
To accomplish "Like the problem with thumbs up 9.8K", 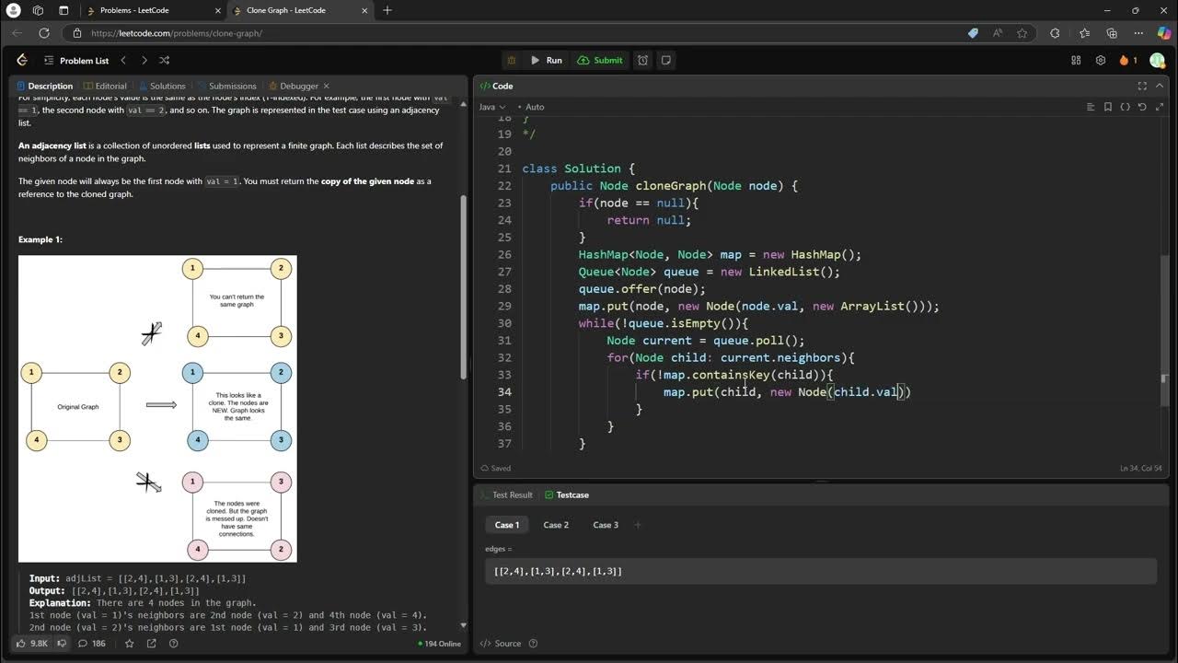I will point(31,644).
